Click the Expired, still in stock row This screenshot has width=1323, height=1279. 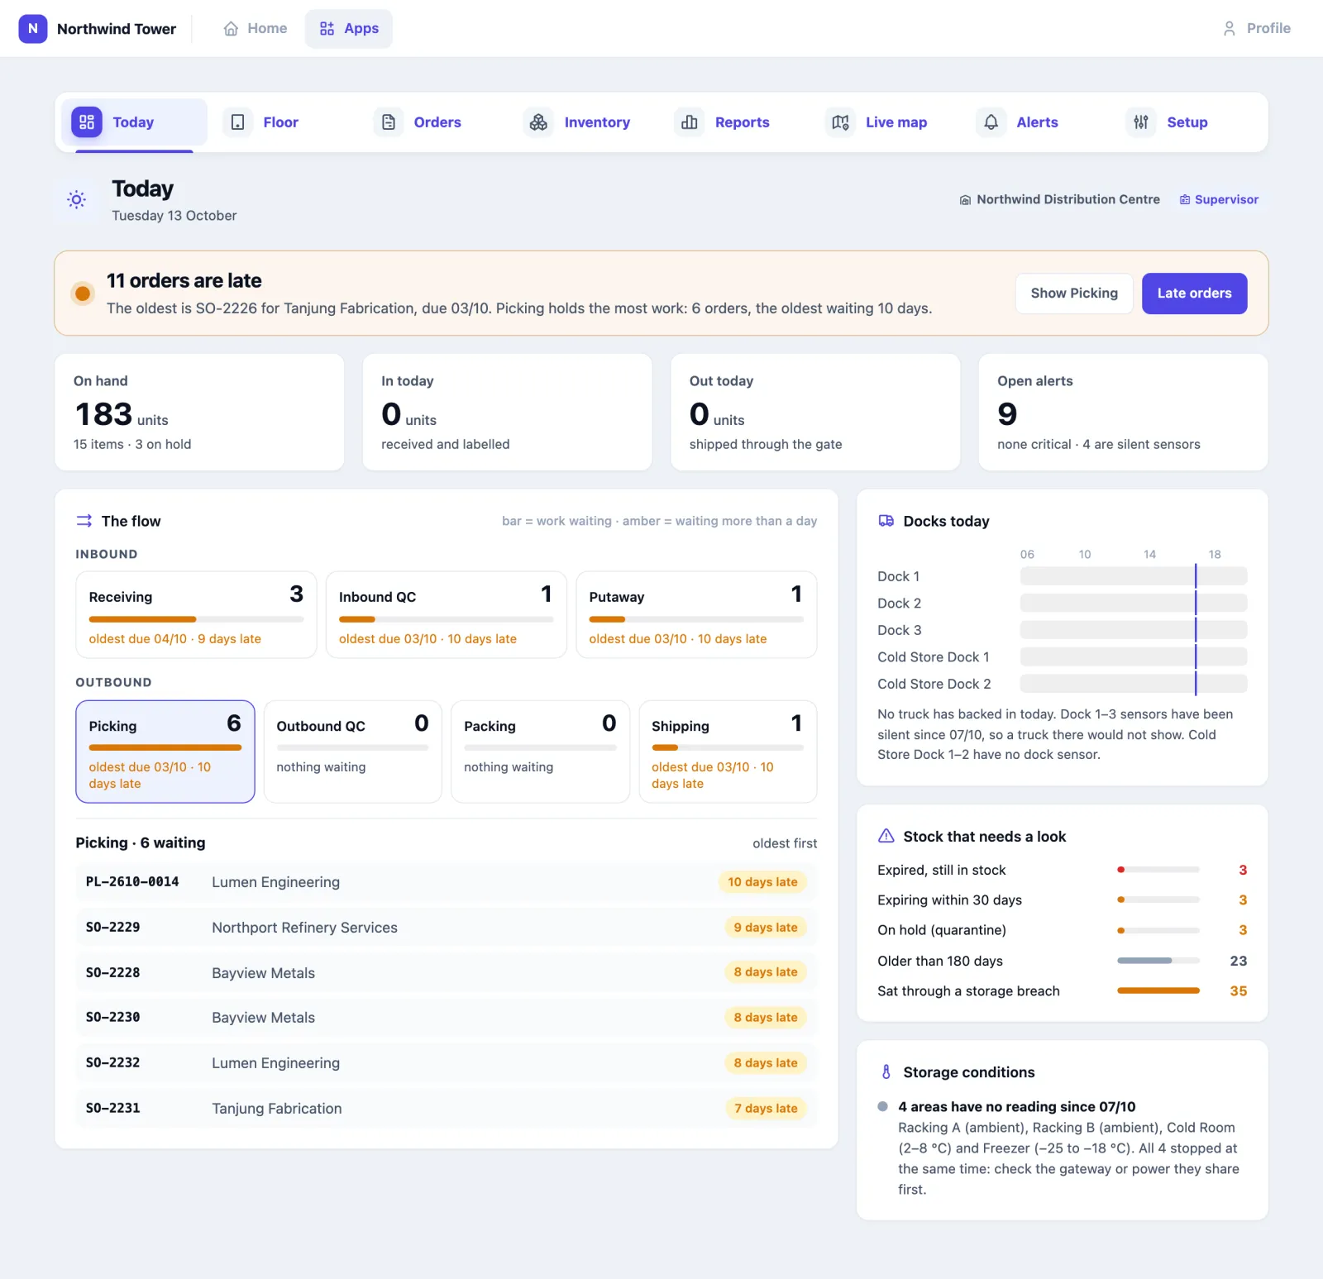1063,870
